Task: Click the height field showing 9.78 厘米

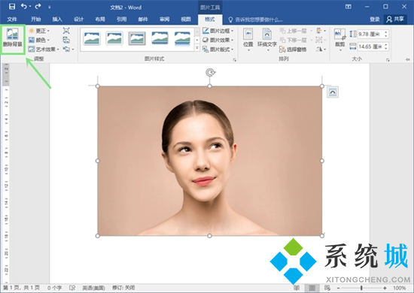Action: tap(370, 34)
